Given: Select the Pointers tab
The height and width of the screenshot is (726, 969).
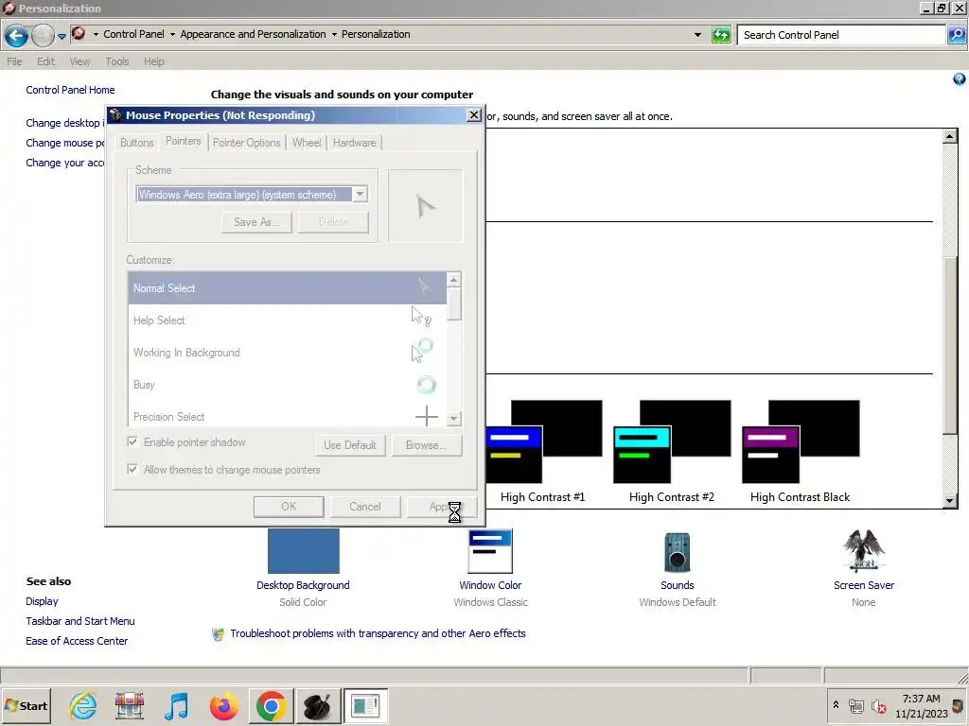Looking at the screenshot, I should click(183, 142).
